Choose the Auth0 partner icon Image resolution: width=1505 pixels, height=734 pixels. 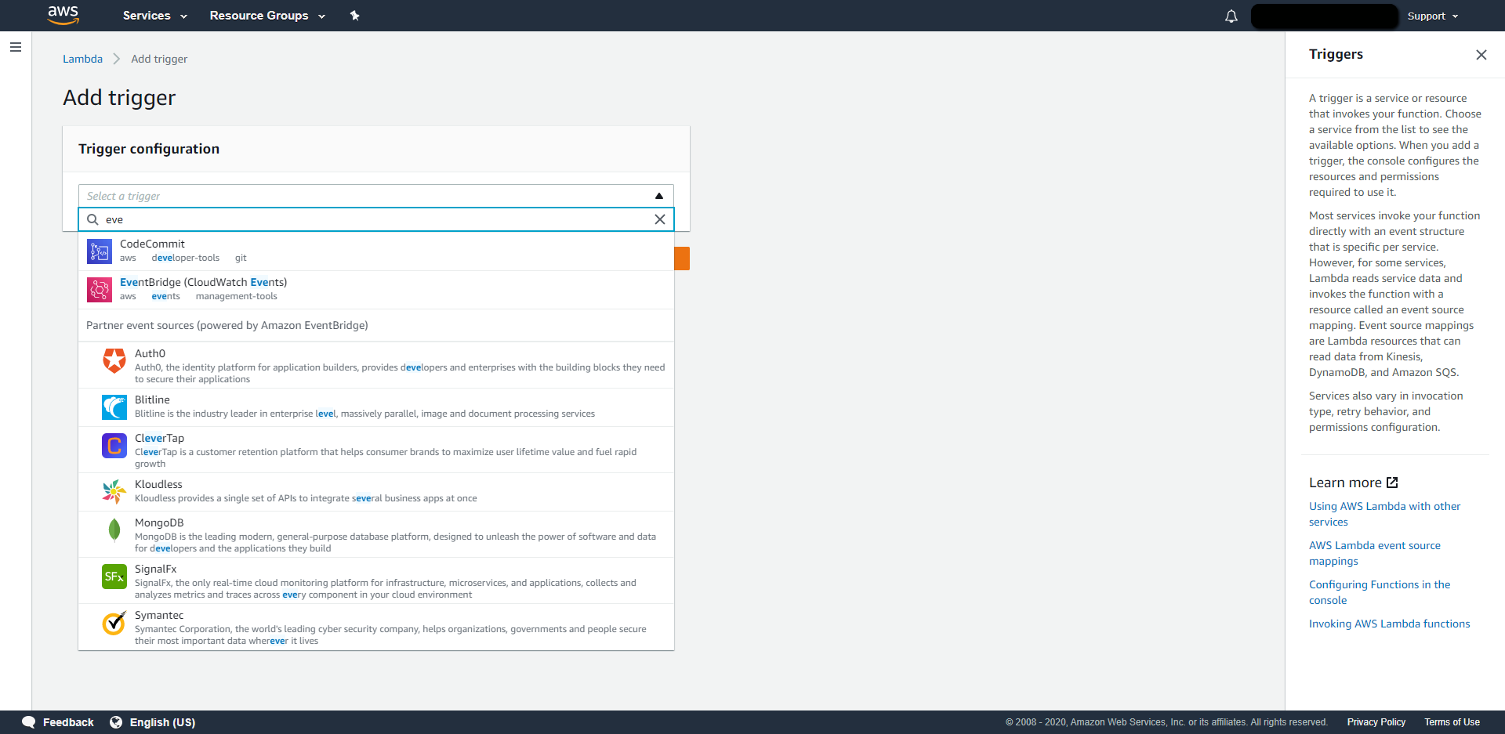click(114, 361)
